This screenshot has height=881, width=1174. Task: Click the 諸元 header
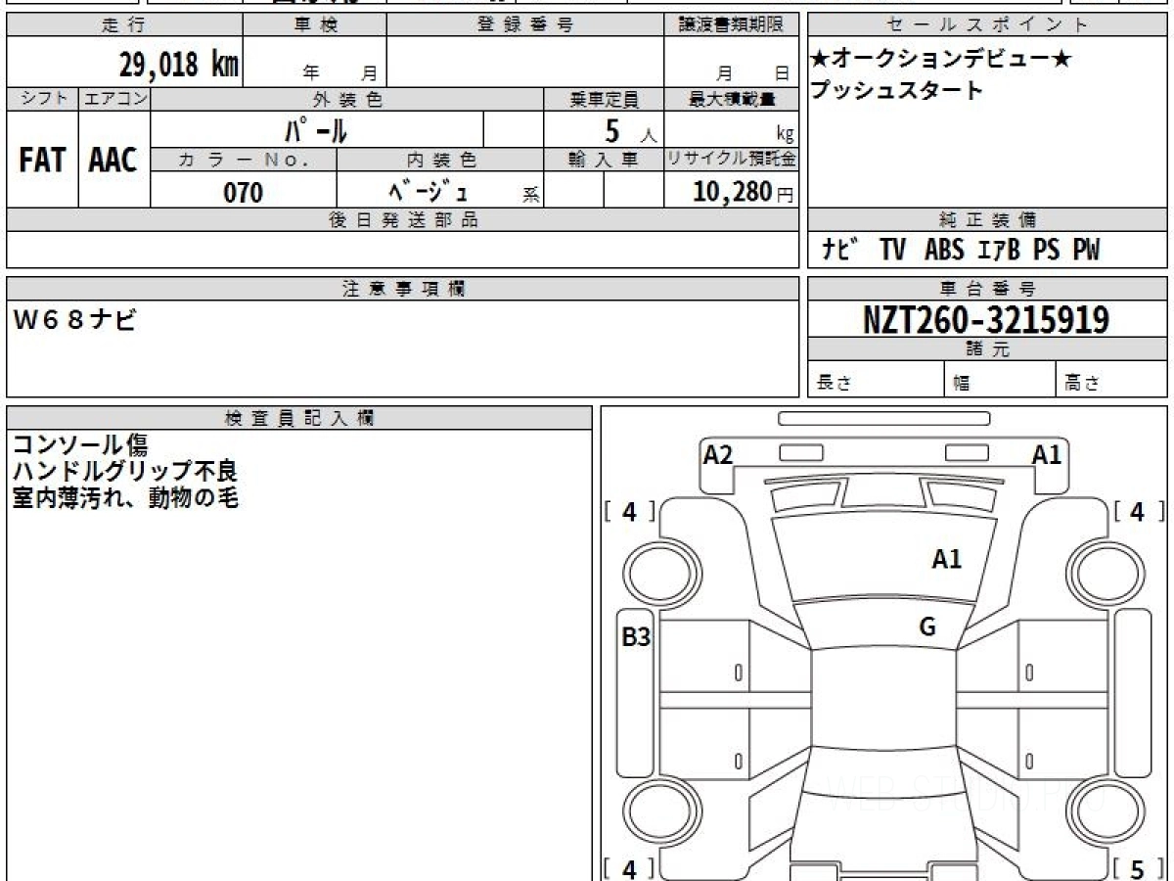[988, 349]
